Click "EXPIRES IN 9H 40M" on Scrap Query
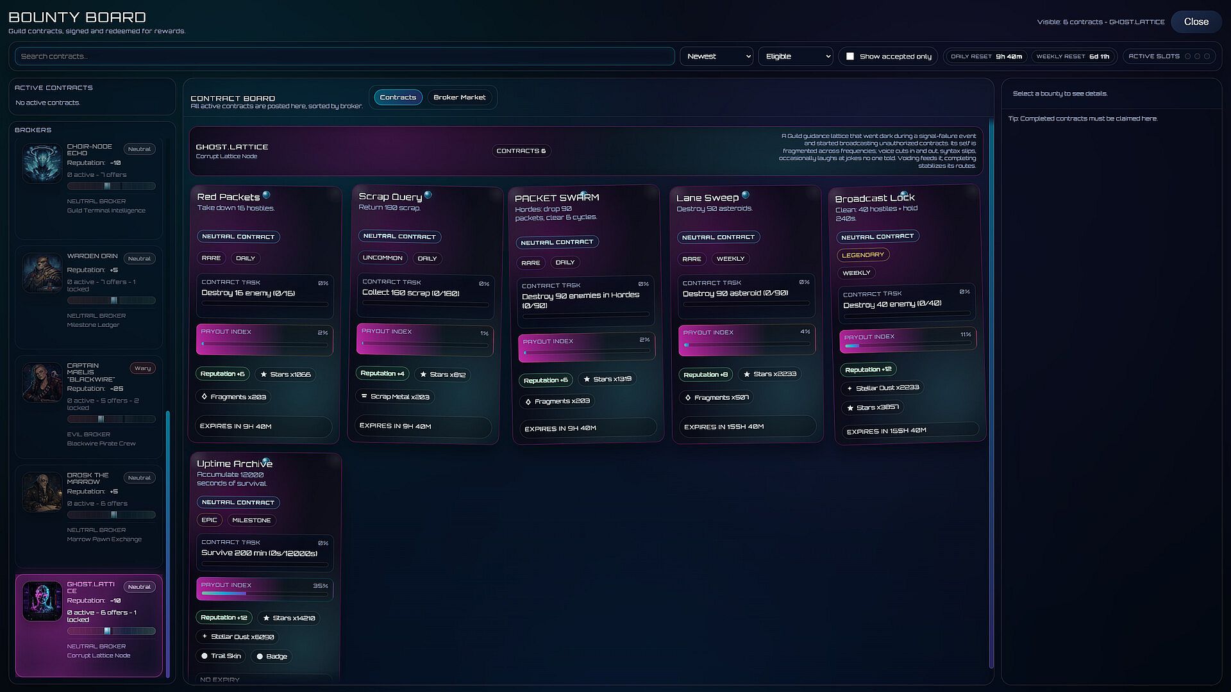Viewport: 1231px width, 692px height. [x=395, y=426]
